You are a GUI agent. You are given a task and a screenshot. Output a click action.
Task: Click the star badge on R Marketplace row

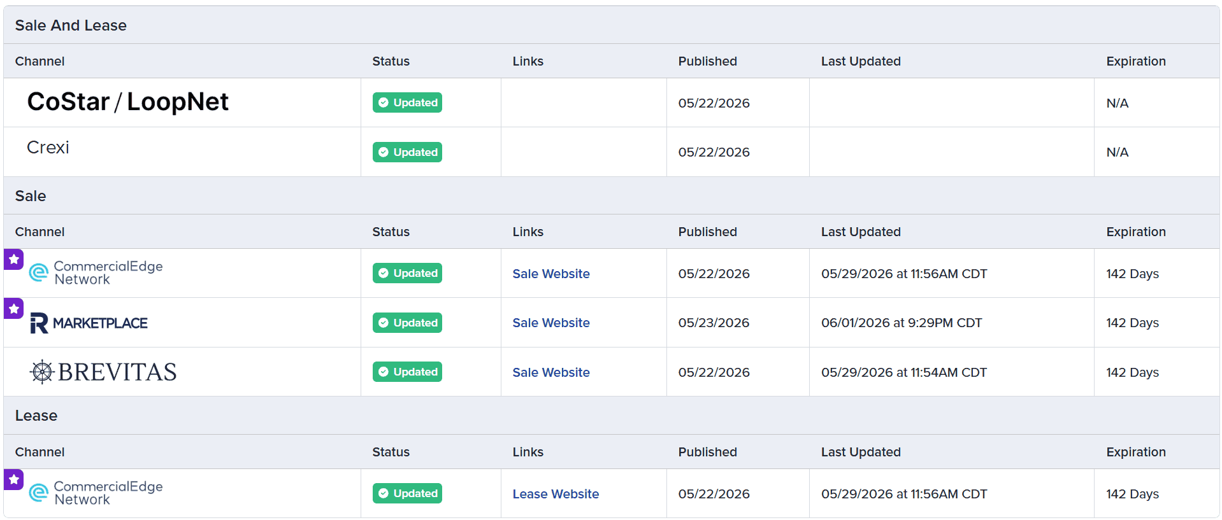[x=14, y=309]
